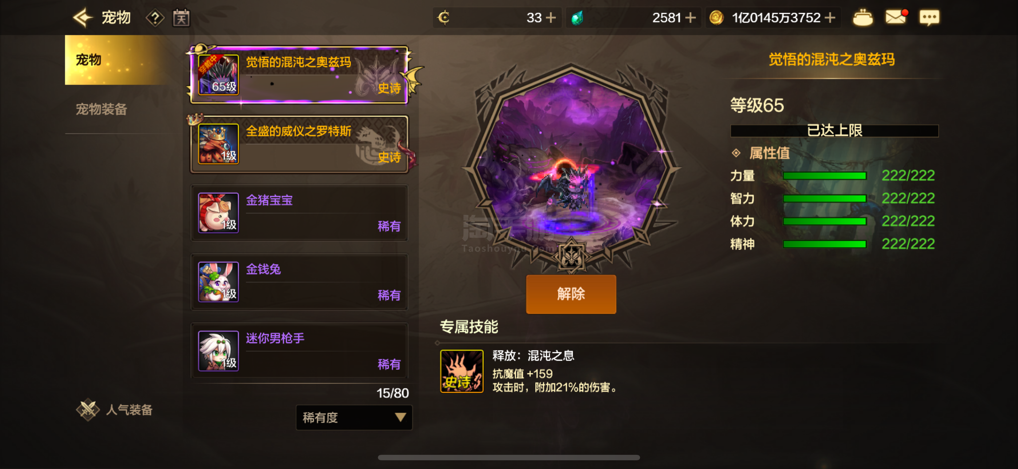This screenshot has height=469, width=1018.
Task: Expand the 稀有度 sort dropdown
Action: [354, 417]
